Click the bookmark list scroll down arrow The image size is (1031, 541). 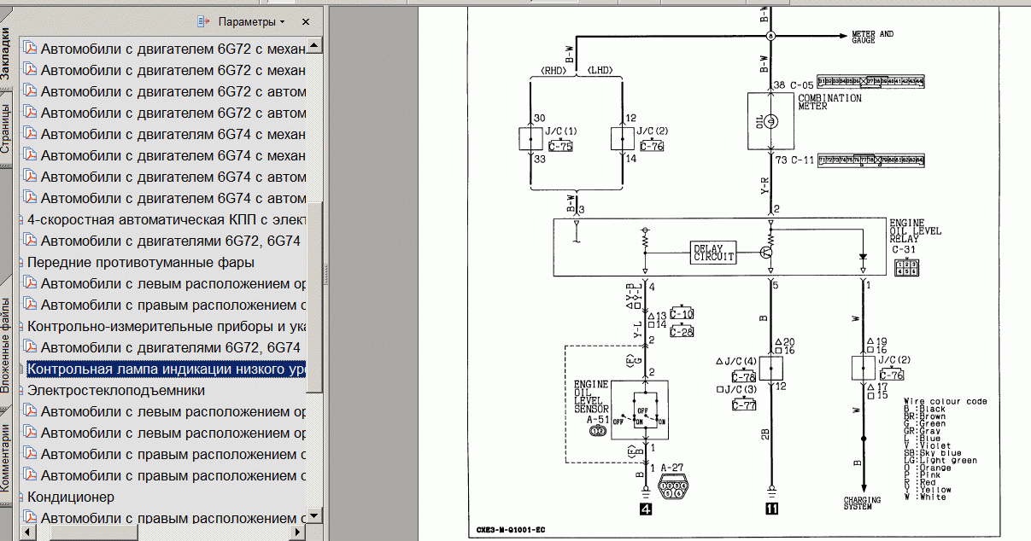coord(315,515)
